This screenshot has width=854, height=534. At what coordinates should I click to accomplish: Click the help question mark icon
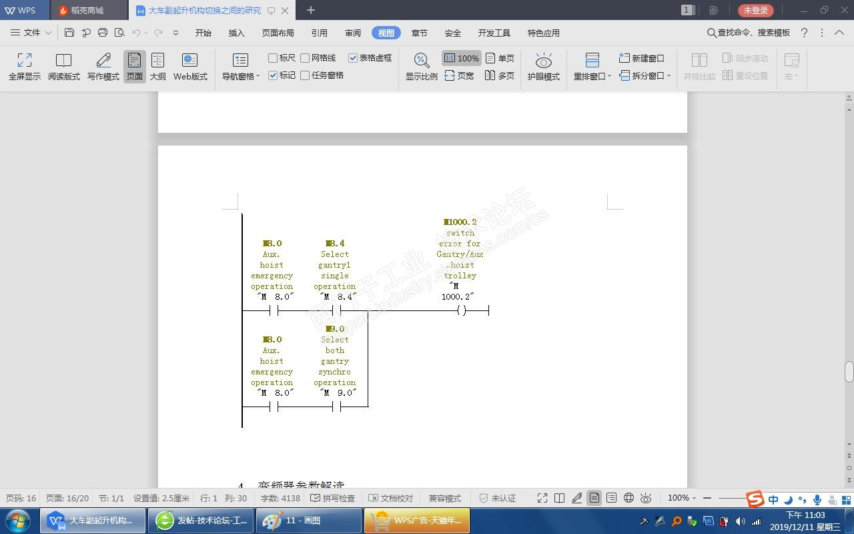[804, 33]
